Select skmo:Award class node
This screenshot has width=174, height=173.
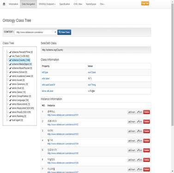point(18,80)
